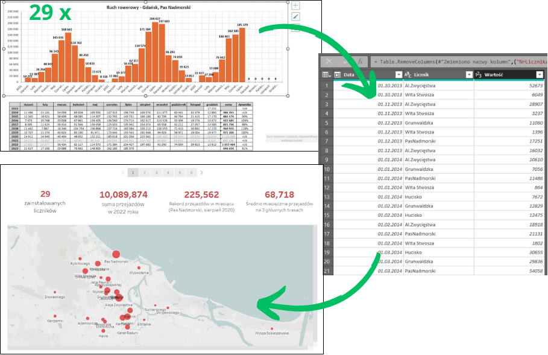Select PasNadmorski cell in row 7
The width and height of the screenshot is (548, 355).
point(439,141)
